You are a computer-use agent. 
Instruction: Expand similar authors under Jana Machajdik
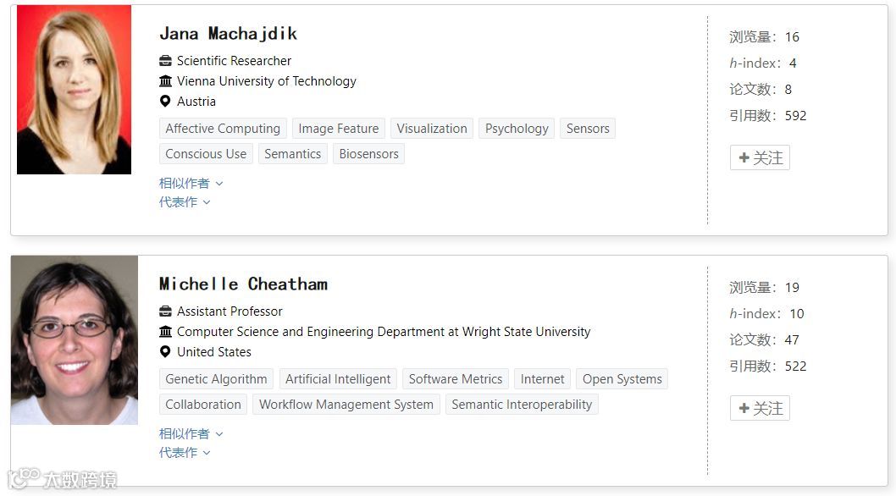[x=191, y=183]
